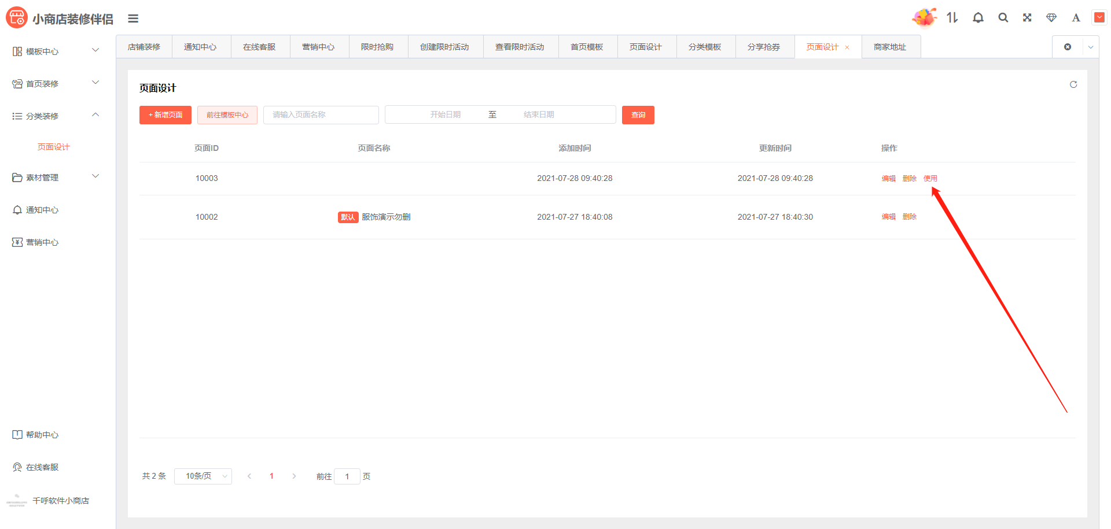The height and width of the screenshot is (529, 1111).
Task: Click the page name 服饰演示勿删
Action: (386, 217)
